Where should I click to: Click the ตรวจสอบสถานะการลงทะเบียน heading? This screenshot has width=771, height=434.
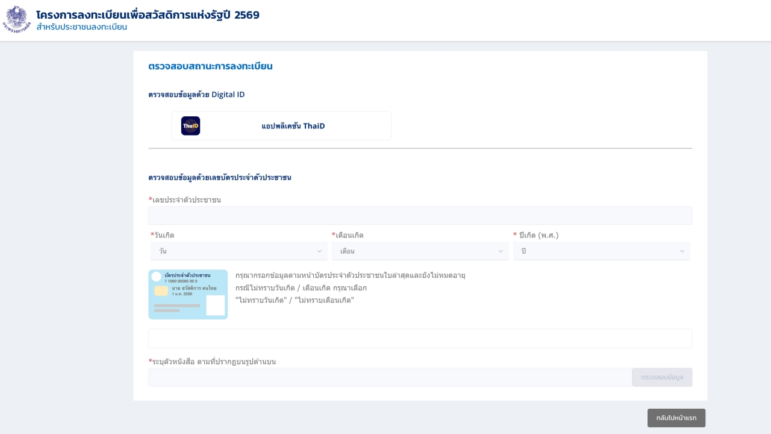(210, 66)
